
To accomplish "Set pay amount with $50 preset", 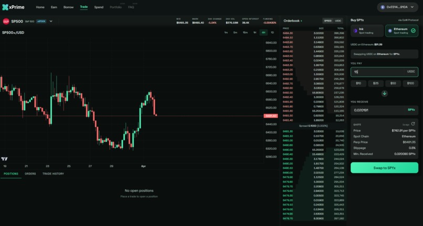I will (393, 84).
